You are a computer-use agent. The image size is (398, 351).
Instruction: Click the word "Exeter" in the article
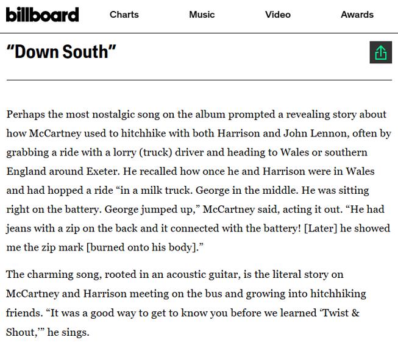(103, 171)
